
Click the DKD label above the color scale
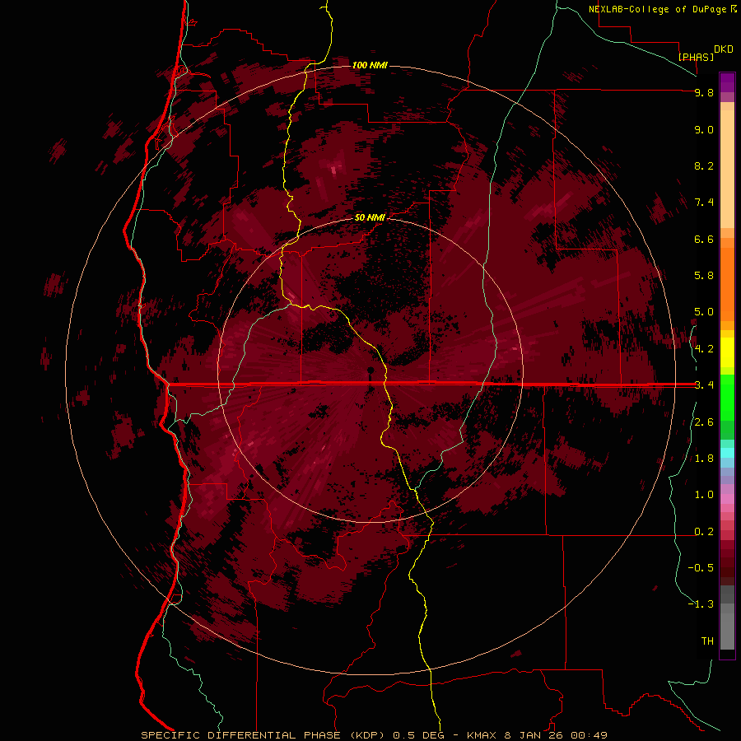click(x=724, y=49)
